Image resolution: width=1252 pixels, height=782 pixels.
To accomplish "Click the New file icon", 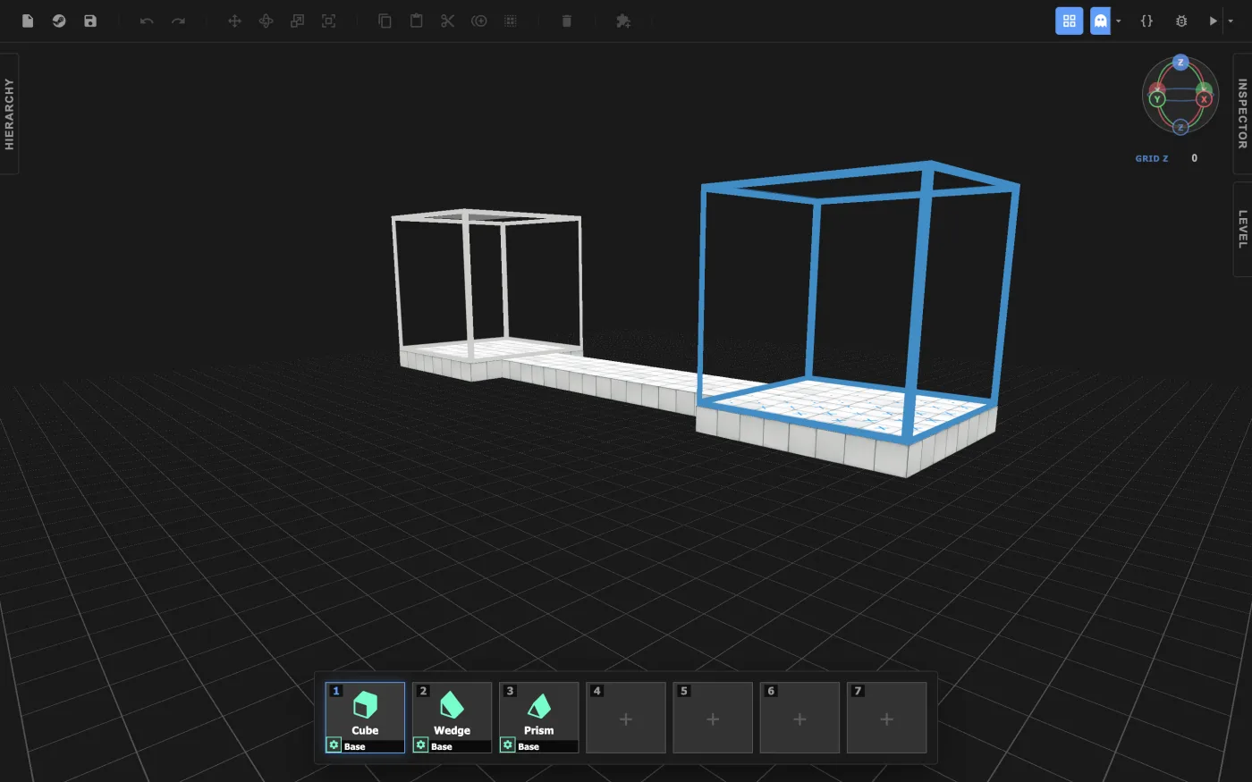I will point(28,21).
